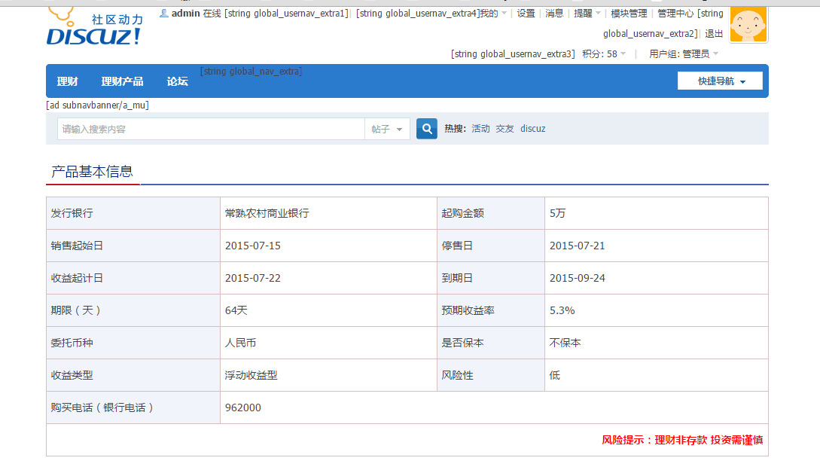Screen dimensions: 820x470
Task: Go to the 论坛 tab
Action: tap(176, 81)
